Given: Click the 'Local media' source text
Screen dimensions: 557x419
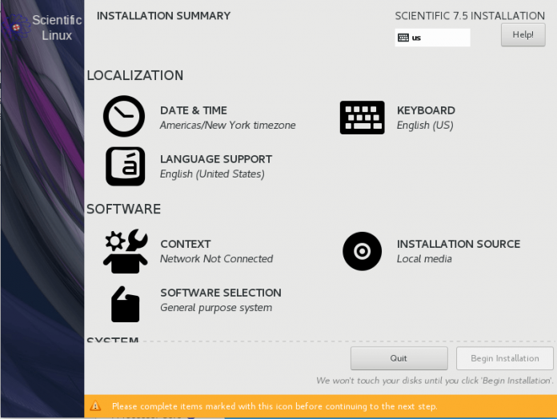Looking at the screenshot, I should (x=424, y=258).
